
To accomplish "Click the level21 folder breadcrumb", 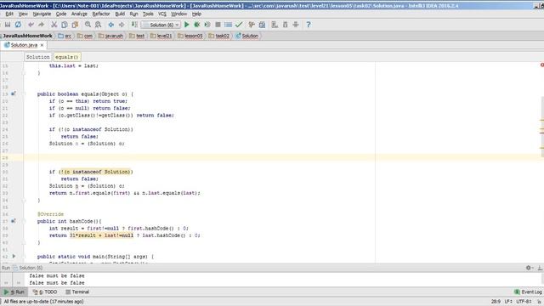I will (161, 36).
